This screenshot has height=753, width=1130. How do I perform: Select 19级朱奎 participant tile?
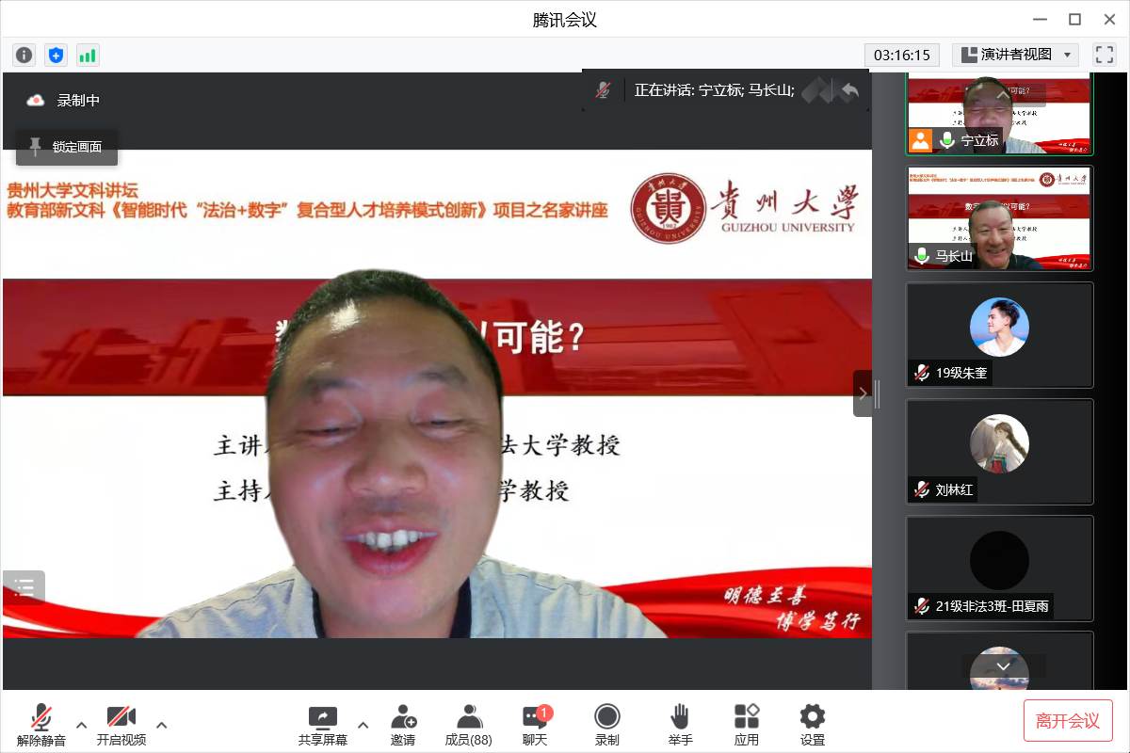click(x=1000, y=335)
